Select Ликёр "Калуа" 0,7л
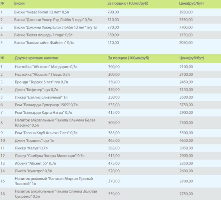This screenshot has height=200, width=221. point(31,148)
